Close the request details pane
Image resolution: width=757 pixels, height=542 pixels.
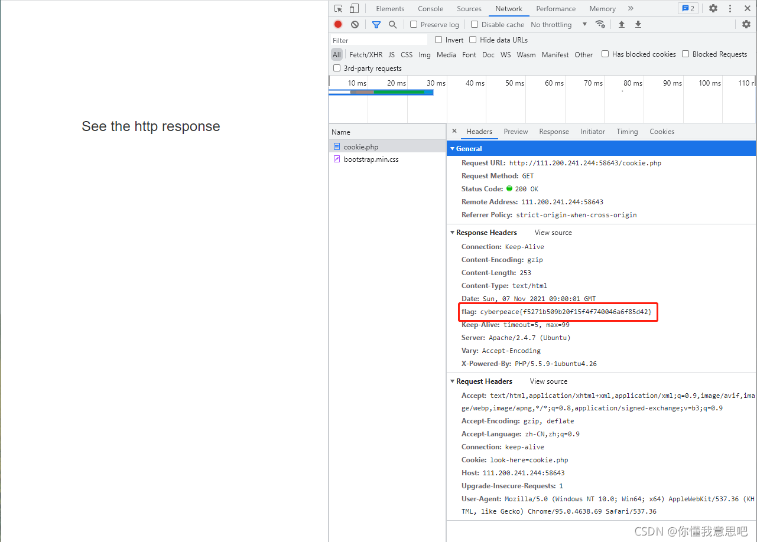point(454,131)
